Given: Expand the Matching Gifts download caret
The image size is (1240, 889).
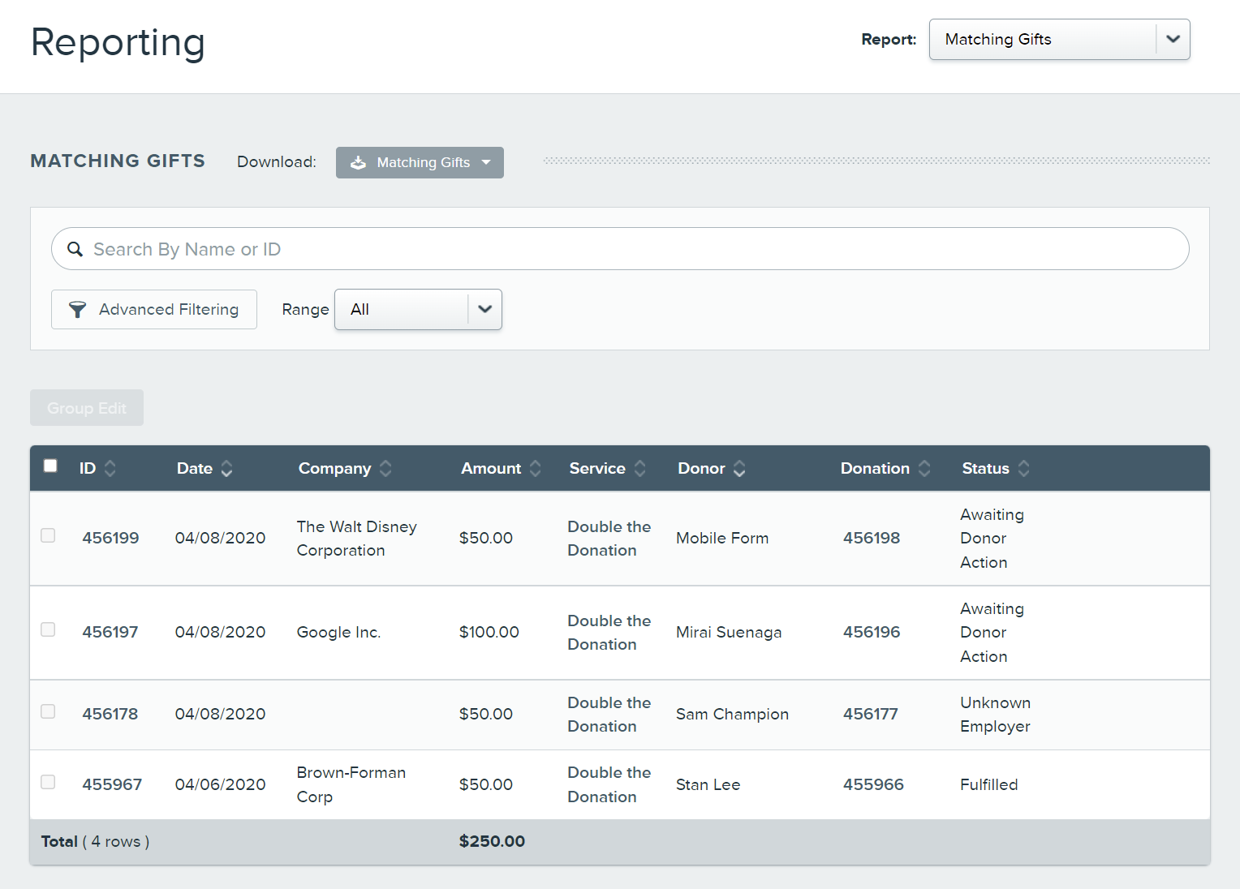Looking at the screenshot, I should pos(486,162).
